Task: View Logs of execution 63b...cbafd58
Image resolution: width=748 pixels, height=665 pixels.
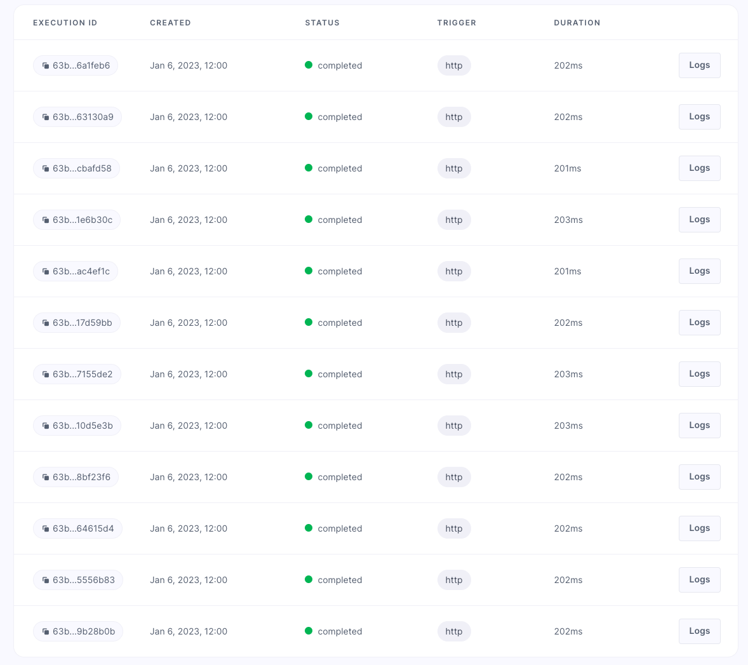Action: point(699,168)
